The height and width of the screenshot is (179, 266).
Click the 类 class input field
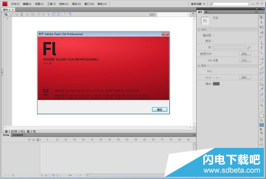coord(229,47)
